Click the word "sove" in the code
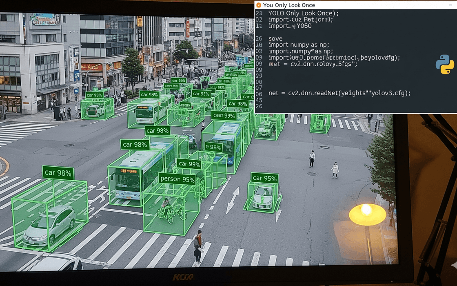Screen dimensions: 457x286 tap(275, 38)
